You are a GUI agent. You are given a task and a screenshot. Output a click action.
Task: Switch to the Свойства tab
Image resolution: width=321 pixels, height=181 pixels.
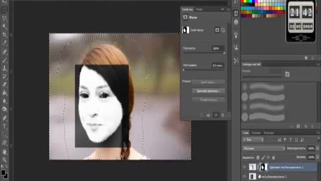pos(187,10)
